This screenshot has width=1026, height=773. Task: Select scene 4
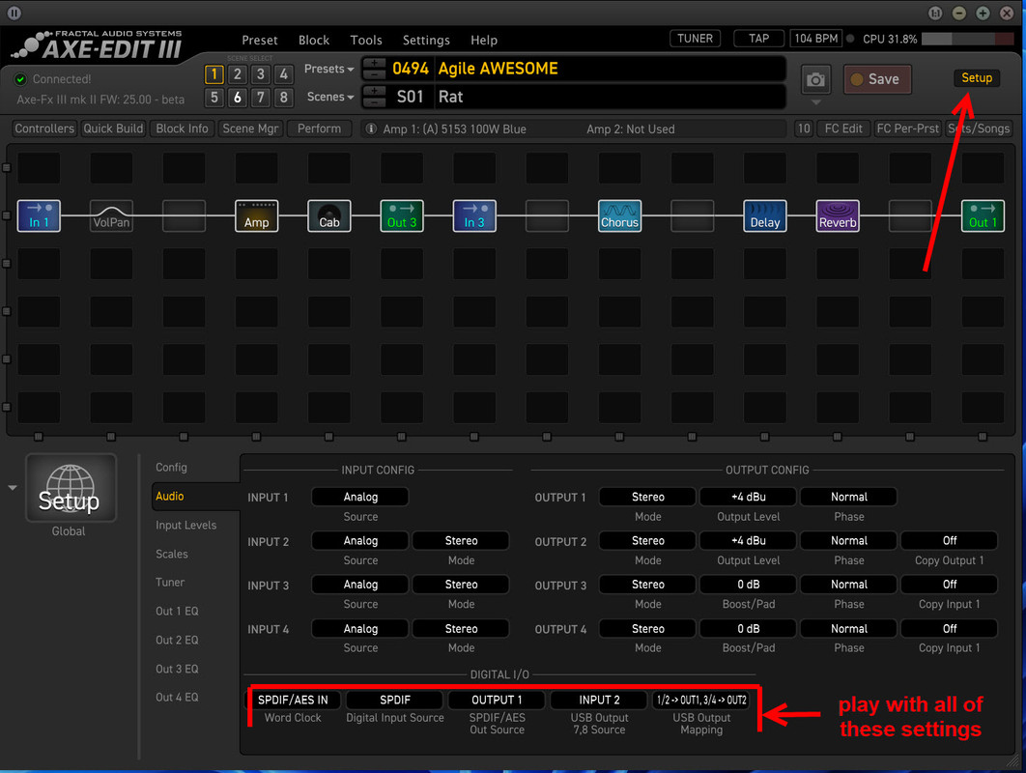tap(283, 74)
